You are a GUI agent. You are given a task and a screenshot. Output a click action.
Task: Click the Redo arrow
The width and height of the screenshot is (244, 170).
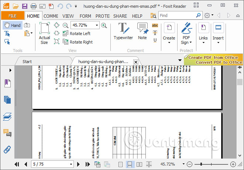point(69,6)
